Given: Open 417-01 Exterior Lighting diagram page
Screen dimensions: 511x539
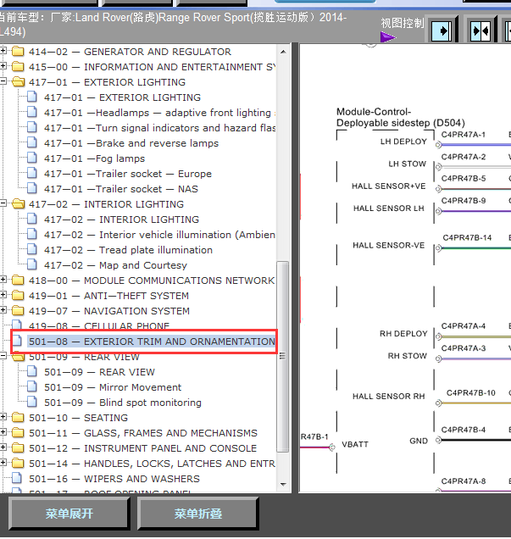Looking at the screenshot, I should pyautogui.click(x=122, y=97).
